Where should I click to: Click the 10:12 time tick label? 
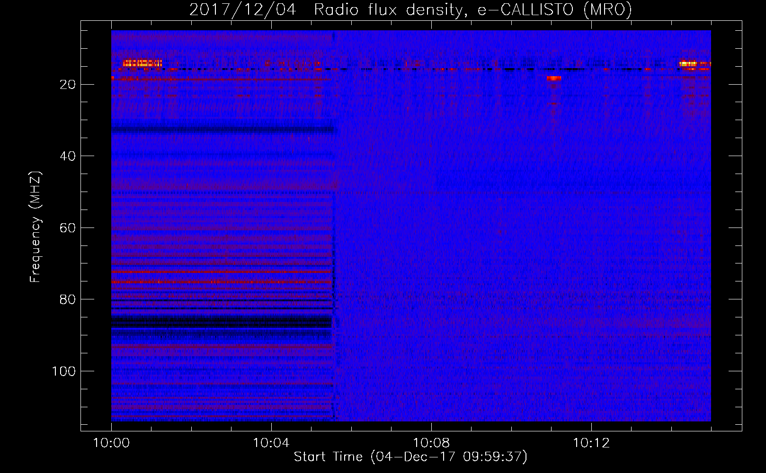click(591, 443)
